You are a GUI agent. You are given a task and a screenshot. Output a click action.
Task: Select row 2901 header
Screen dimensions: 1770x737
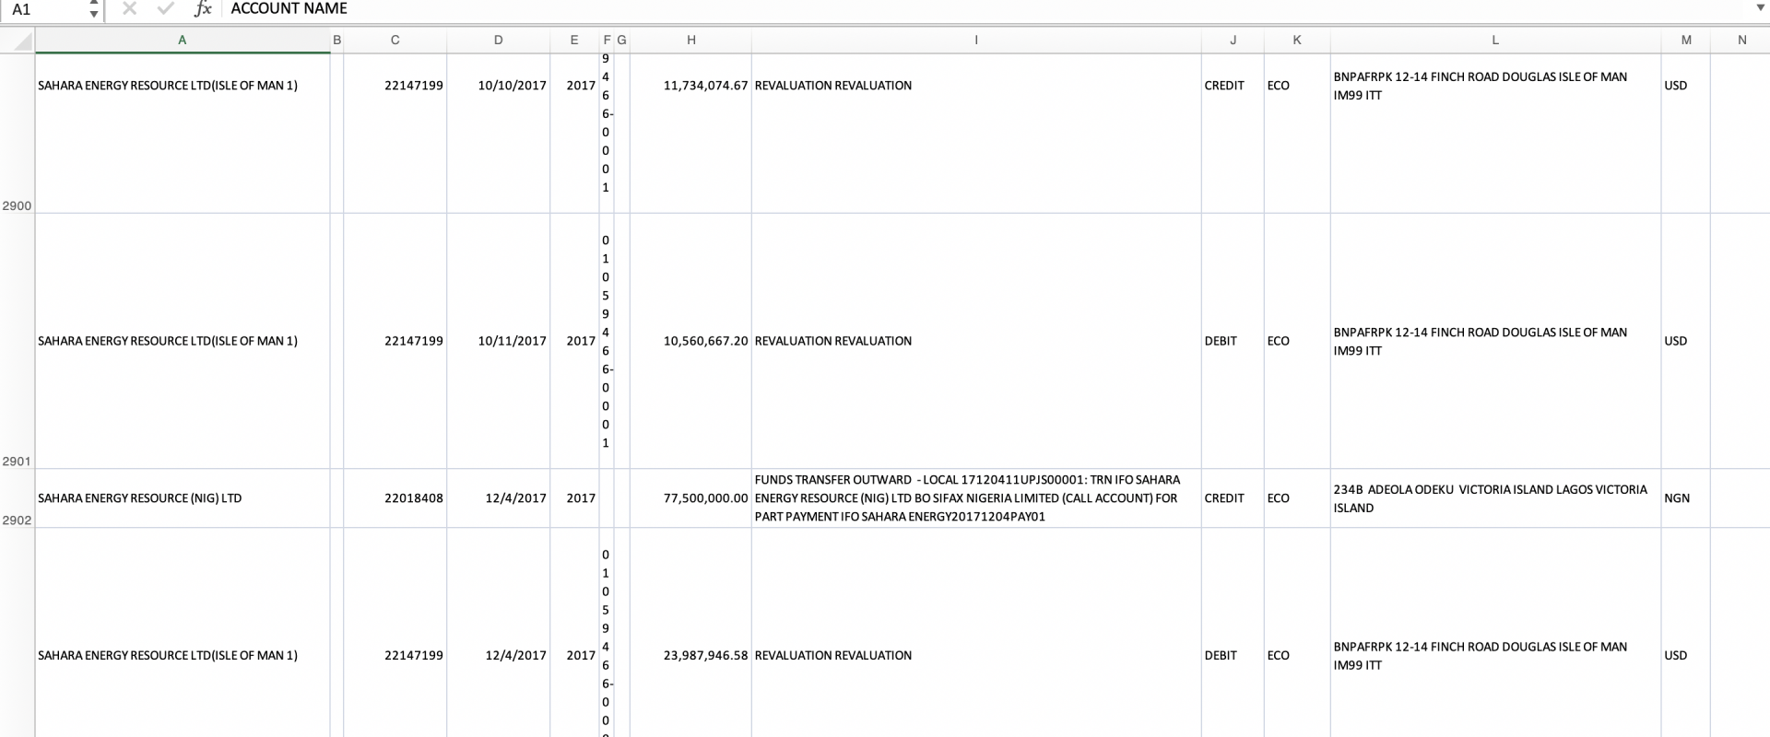point(17,341)
